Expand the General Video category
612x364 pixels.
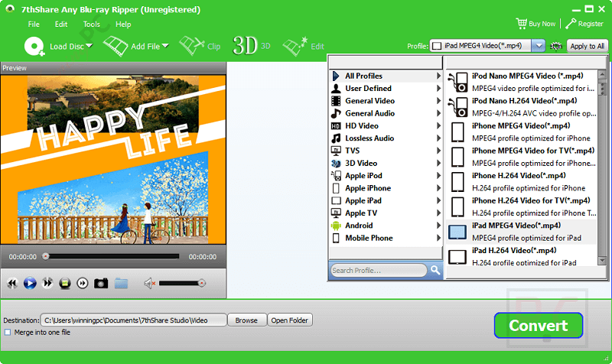pyautogui.click(x=386, y=101)
